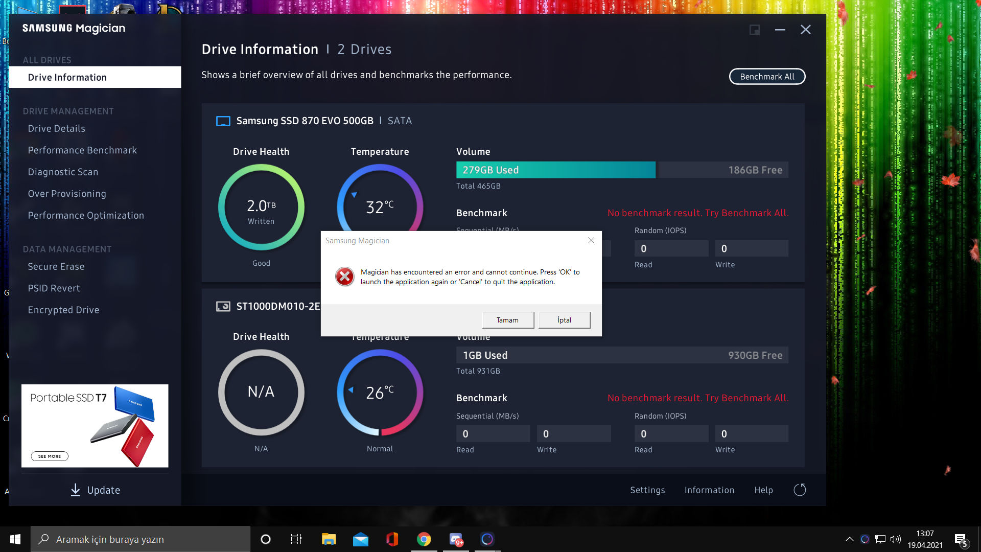Click the HDD Sequential Read value box
Screen dimensions: 981x552
(493, 434)
